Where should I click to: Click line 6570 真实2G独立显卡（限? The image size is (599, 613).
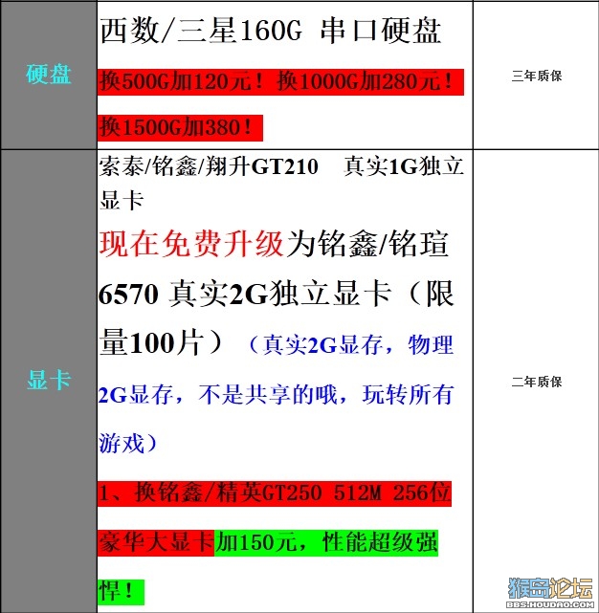pos(276,294)
